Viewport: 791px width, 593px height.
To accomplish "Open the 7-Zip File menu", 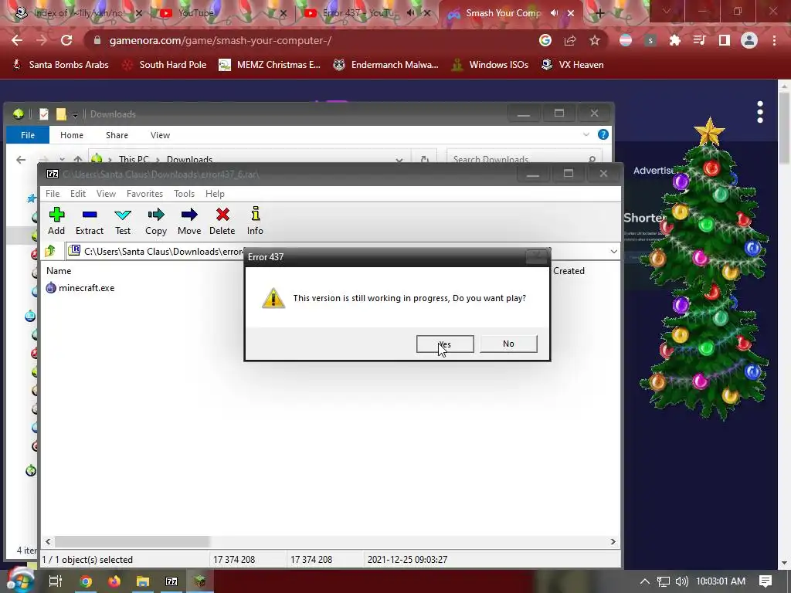I will pyautogui.click(x=53, y=194).
